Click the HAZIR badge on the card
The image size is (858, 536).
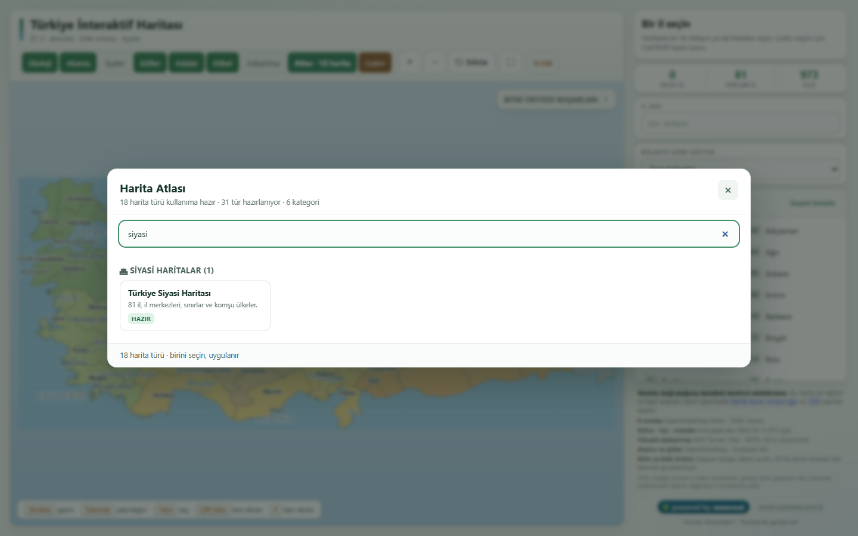(141, 319)
